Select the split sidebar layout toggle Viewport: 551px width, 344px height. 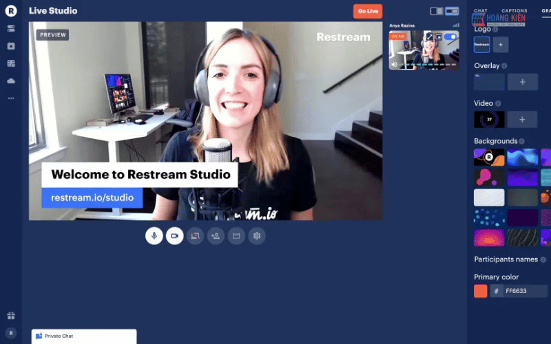click(437, 11)
